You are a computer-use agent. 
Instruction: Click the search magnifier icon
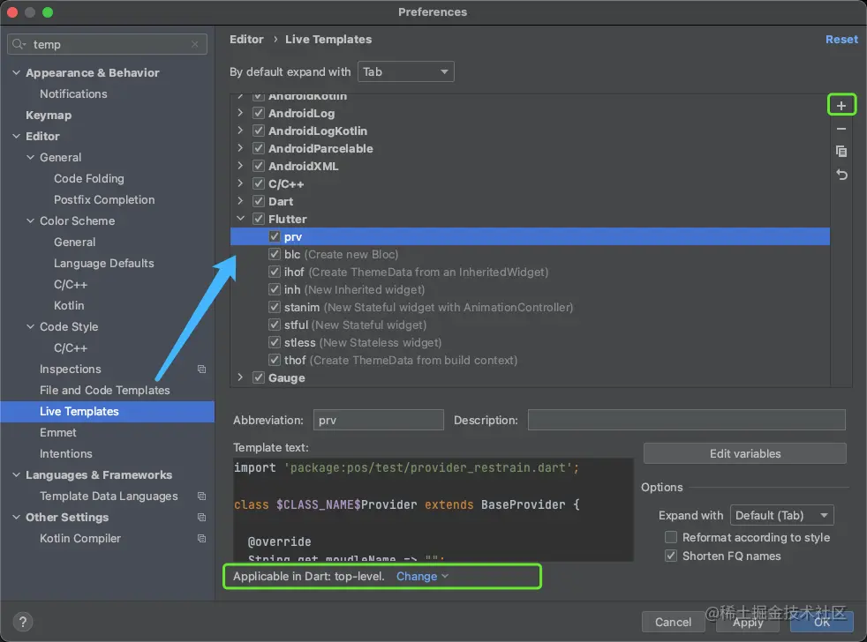click(19, 44)
